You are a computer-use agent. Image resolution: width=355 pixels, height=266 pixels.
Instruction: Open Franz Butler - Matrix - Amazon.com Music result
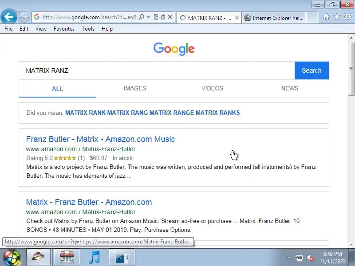click(100, 139)
